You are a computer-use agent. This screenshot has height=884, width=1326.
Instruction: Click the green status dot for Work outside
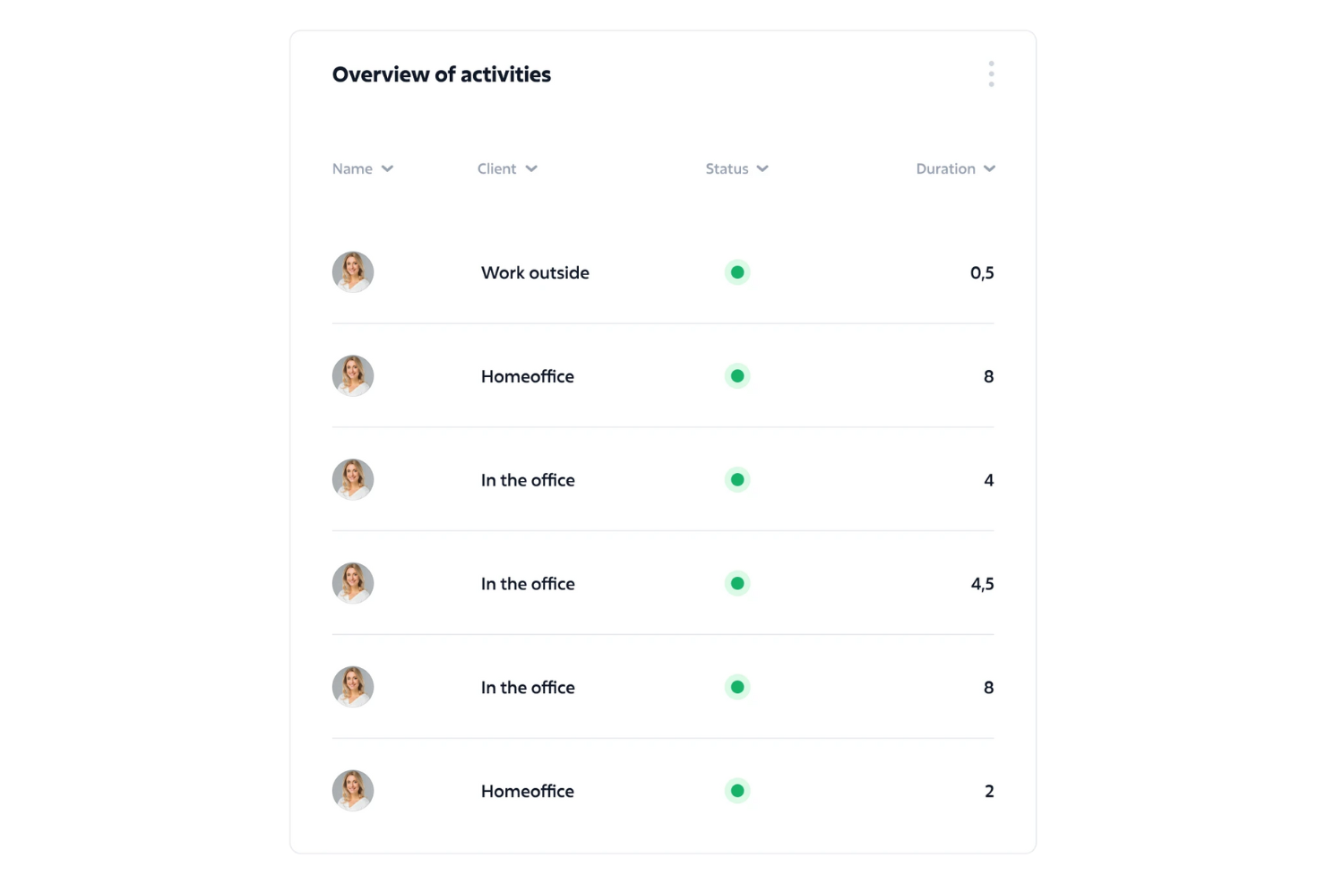click(736, 272)
